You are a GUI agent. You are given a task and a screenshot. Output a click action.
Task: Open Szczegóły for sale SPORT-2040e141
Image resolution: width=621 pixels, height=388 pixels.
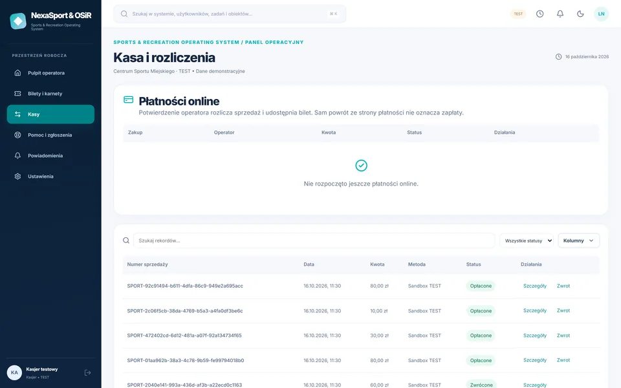[535, 385]
